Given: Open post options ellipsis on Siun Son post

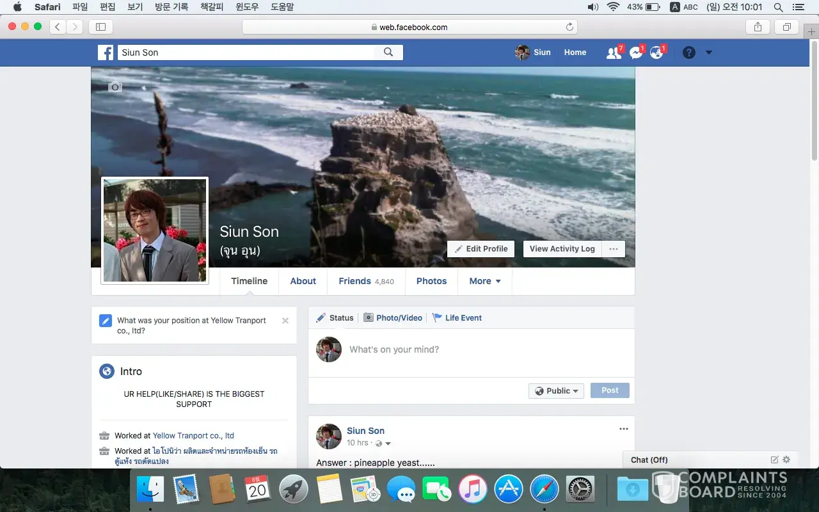Looking at the screenshot, I should (x=623, y=429).
